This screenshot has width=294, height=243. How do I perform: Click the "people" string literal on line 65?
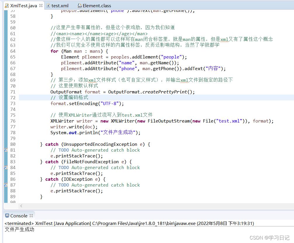coord(171,57)
